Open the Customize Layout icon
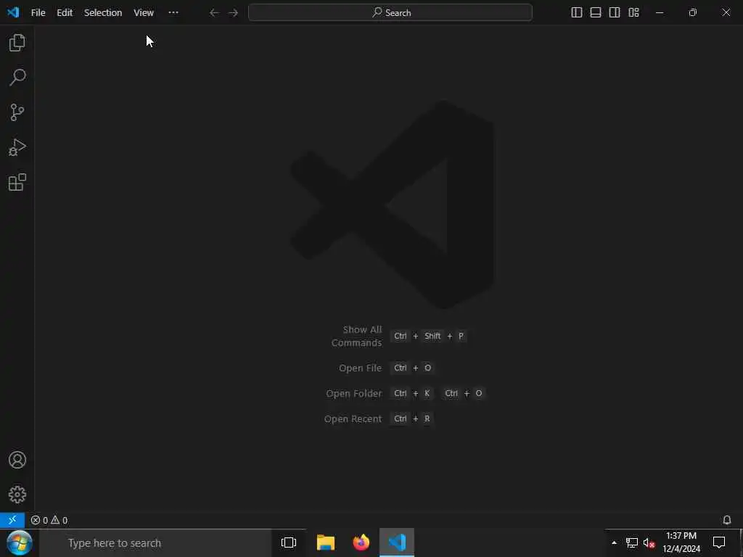This screenshot has height=557, width=743. (633, 12)
